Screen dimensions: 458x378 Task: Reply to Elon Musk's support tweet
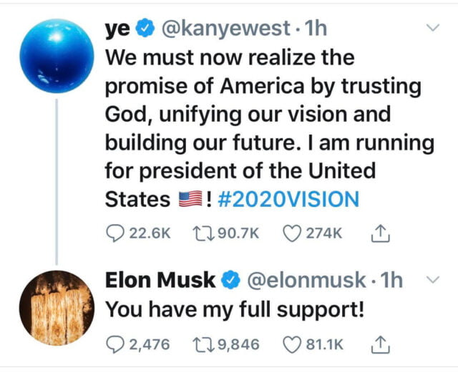coord(116,344)
